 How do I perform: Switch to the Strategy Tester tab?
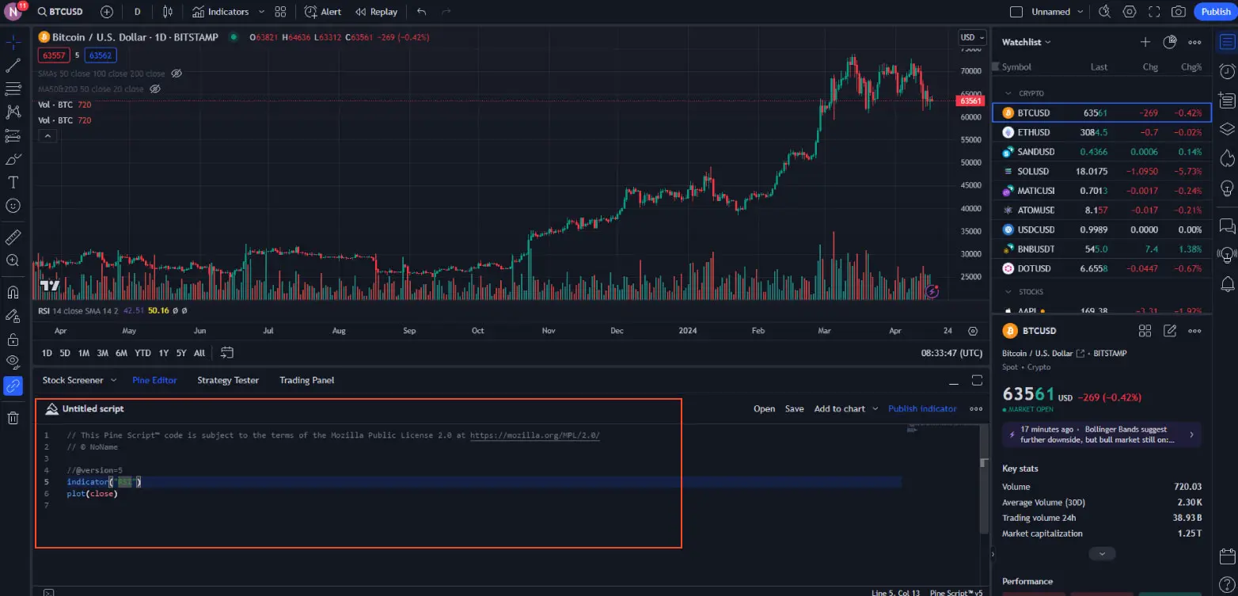click(228, 380)
